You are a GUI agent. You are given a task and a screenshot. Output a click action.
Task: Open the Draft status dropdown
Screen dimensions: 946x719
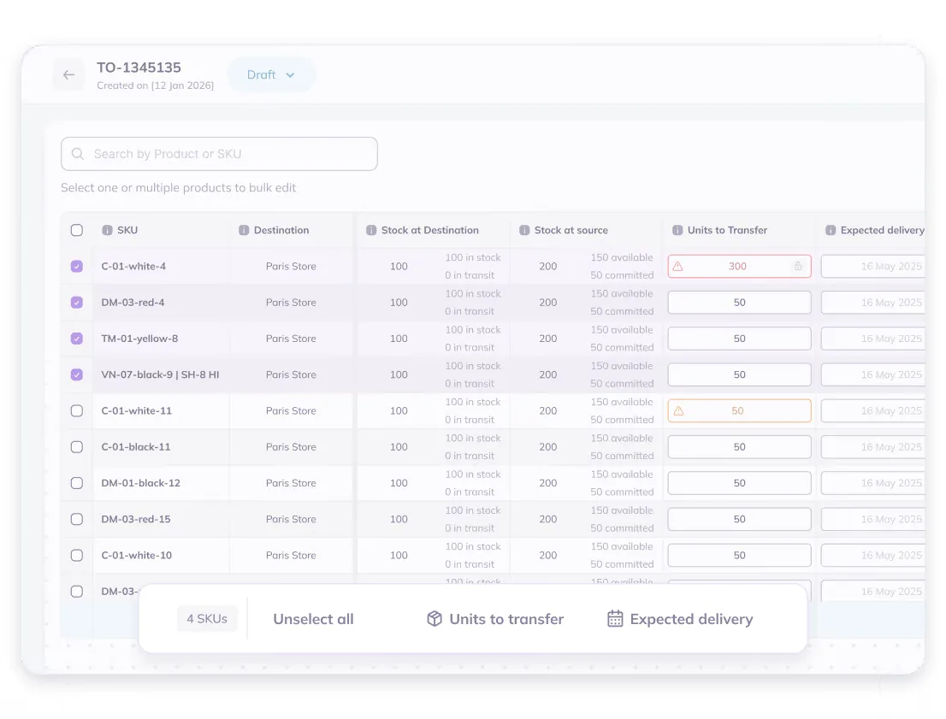(271, 74)
